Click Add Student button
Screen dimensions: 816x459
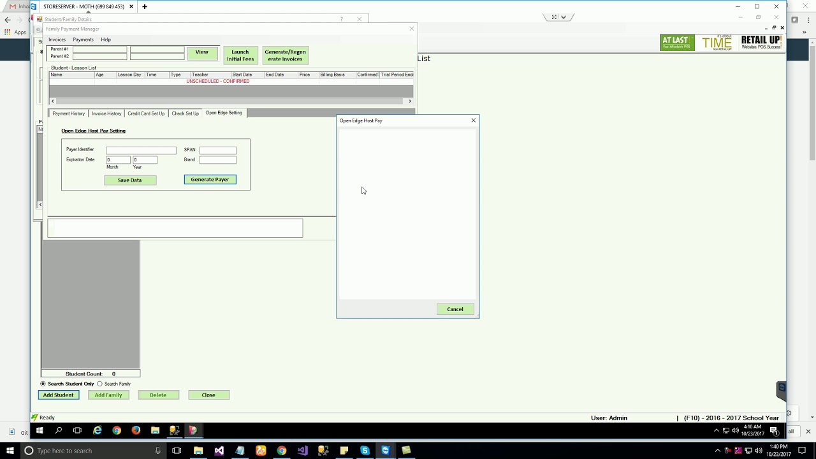coord(58,395)
